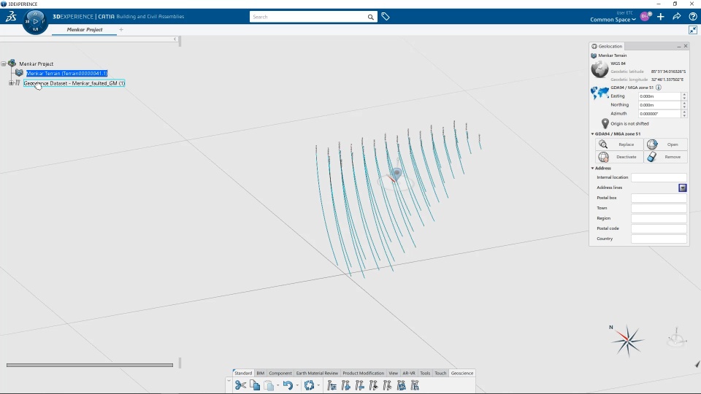This screenshot has width=701, height=394.
Task: Open the Common Space dropdown
Action: point(613,20)
